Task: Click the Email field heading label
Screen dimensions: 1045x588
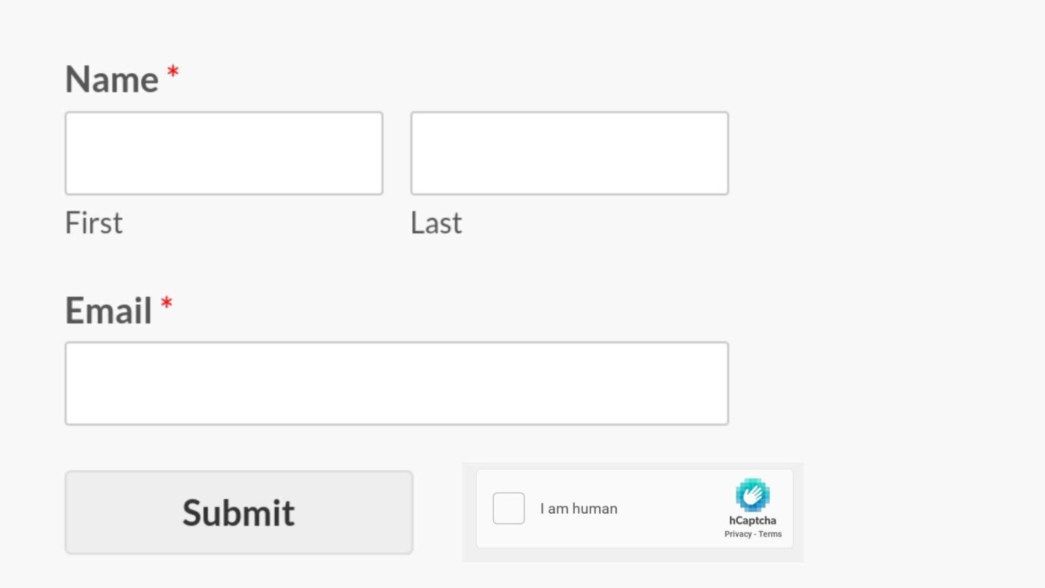Action: click(x=109, y=310)
